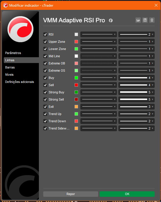Screen dimensions: 161x202
Task: Open Trend Up thickness dropdown
Action: click(x=137, y=114)
